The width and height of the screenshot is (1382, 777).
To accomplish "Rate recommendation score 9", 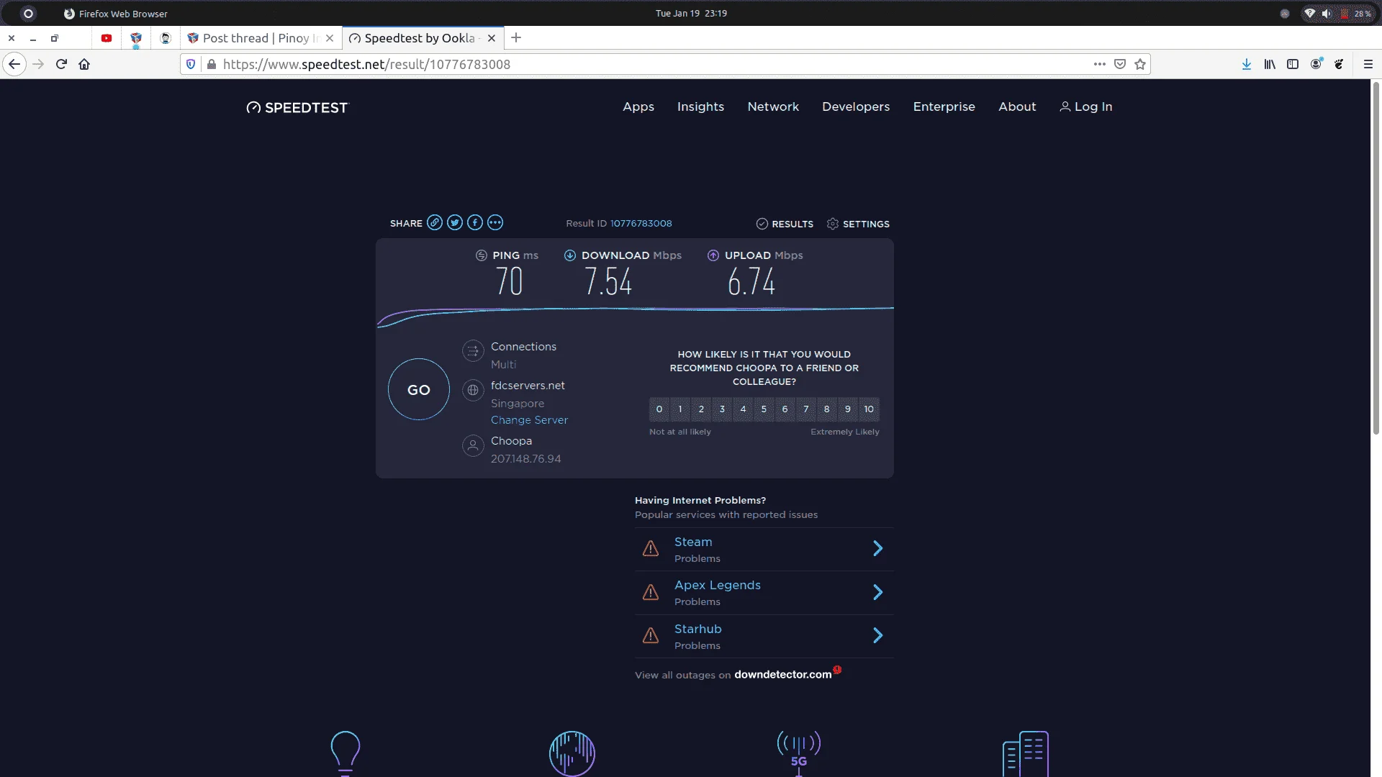I will pyautogui.click(x=847, y=409).
